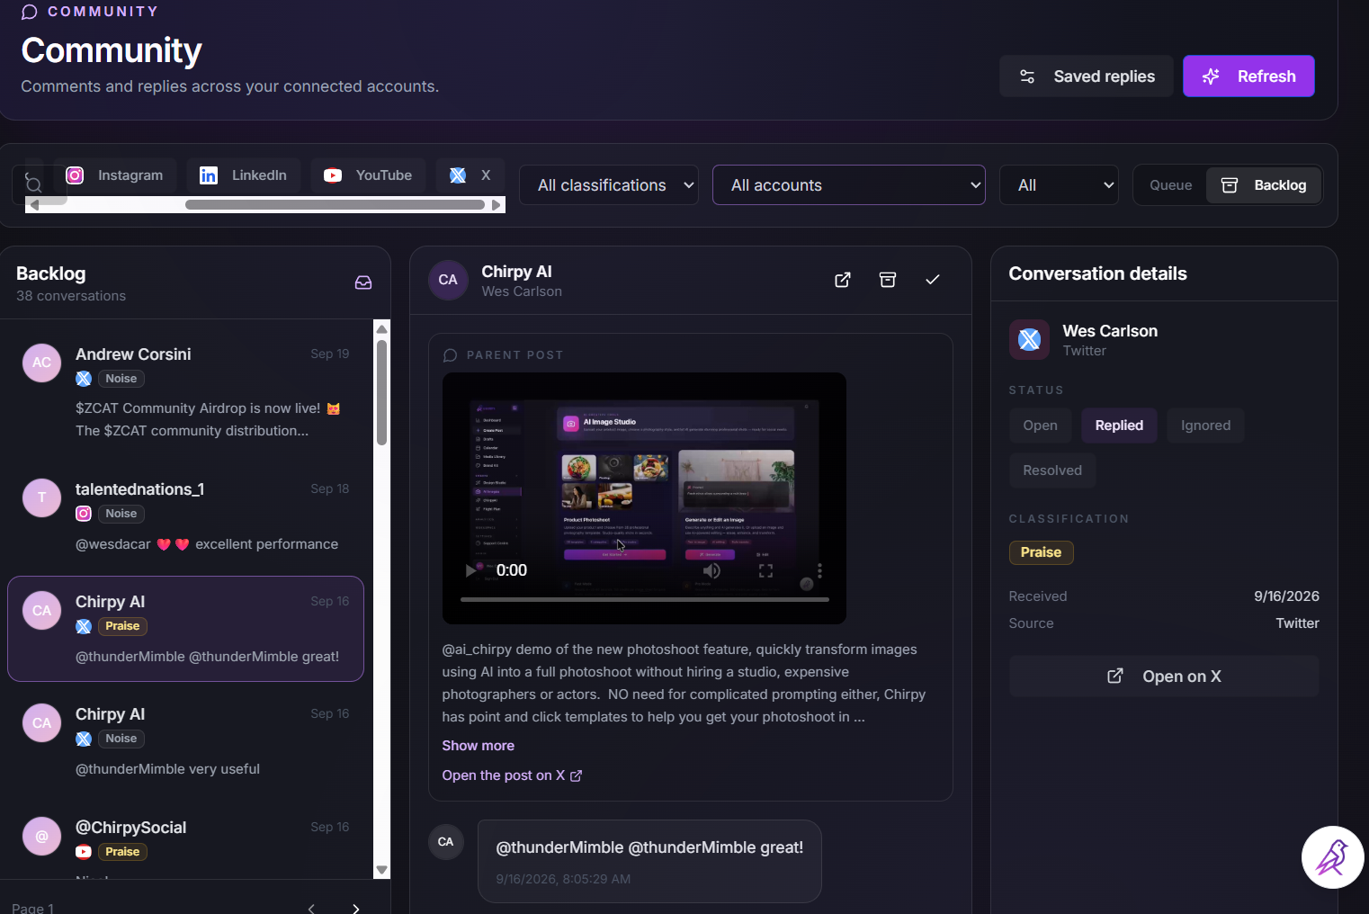Filter by Instagram platform
Screen dimensions: 1369x914
[114, 175]
